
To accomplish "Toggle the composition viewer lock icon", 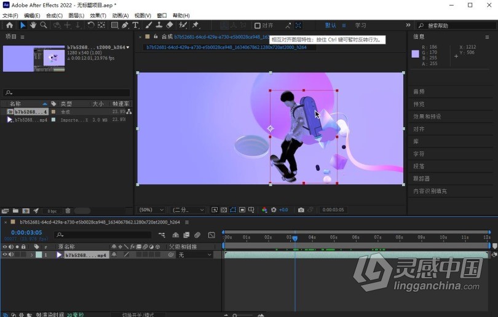I will [156, 36].
